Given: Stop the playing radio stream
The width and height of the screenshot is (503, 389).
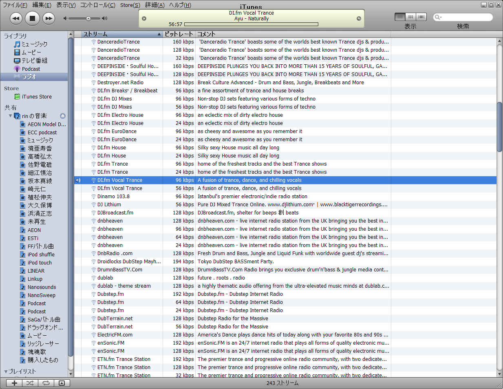Looking at the screenshot, I should [x=32, y=18].
